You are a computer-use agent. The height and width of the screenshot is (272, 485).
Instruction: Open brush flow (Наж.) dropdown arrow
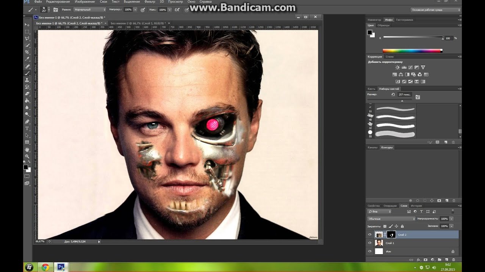coord(169,9)
